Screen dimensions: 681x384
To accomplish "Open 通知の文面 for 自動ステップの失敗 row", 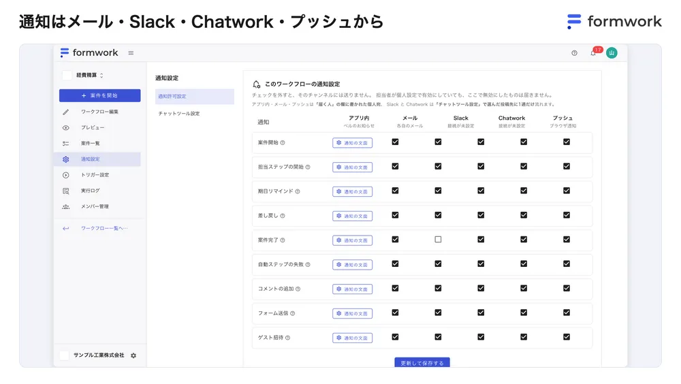I will click(x=352, y=264).
